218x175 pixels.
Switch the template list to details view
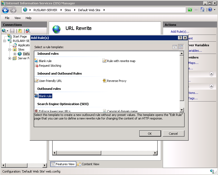175,47
